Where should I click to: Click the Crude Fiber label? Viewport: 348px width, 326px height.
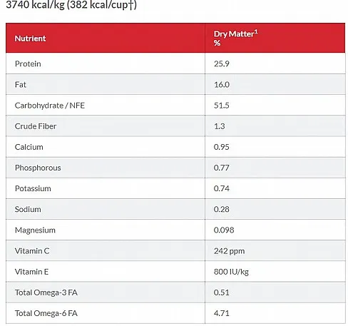pos(36,126)
